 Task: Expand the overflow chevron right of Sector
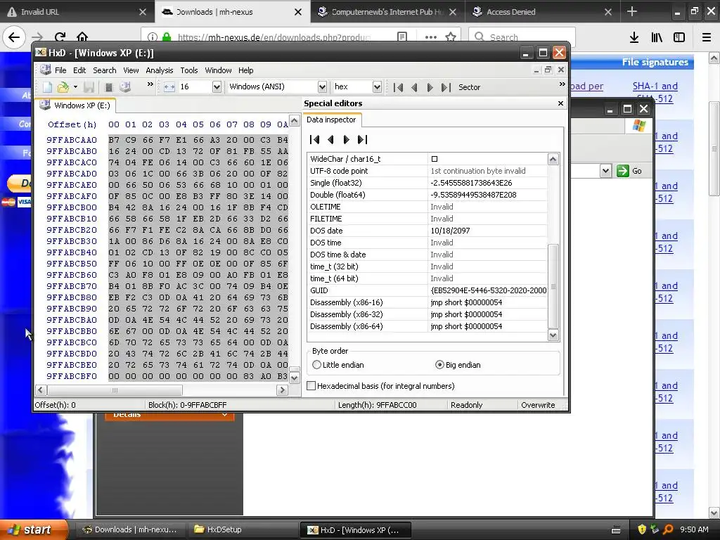click(562, 84)
